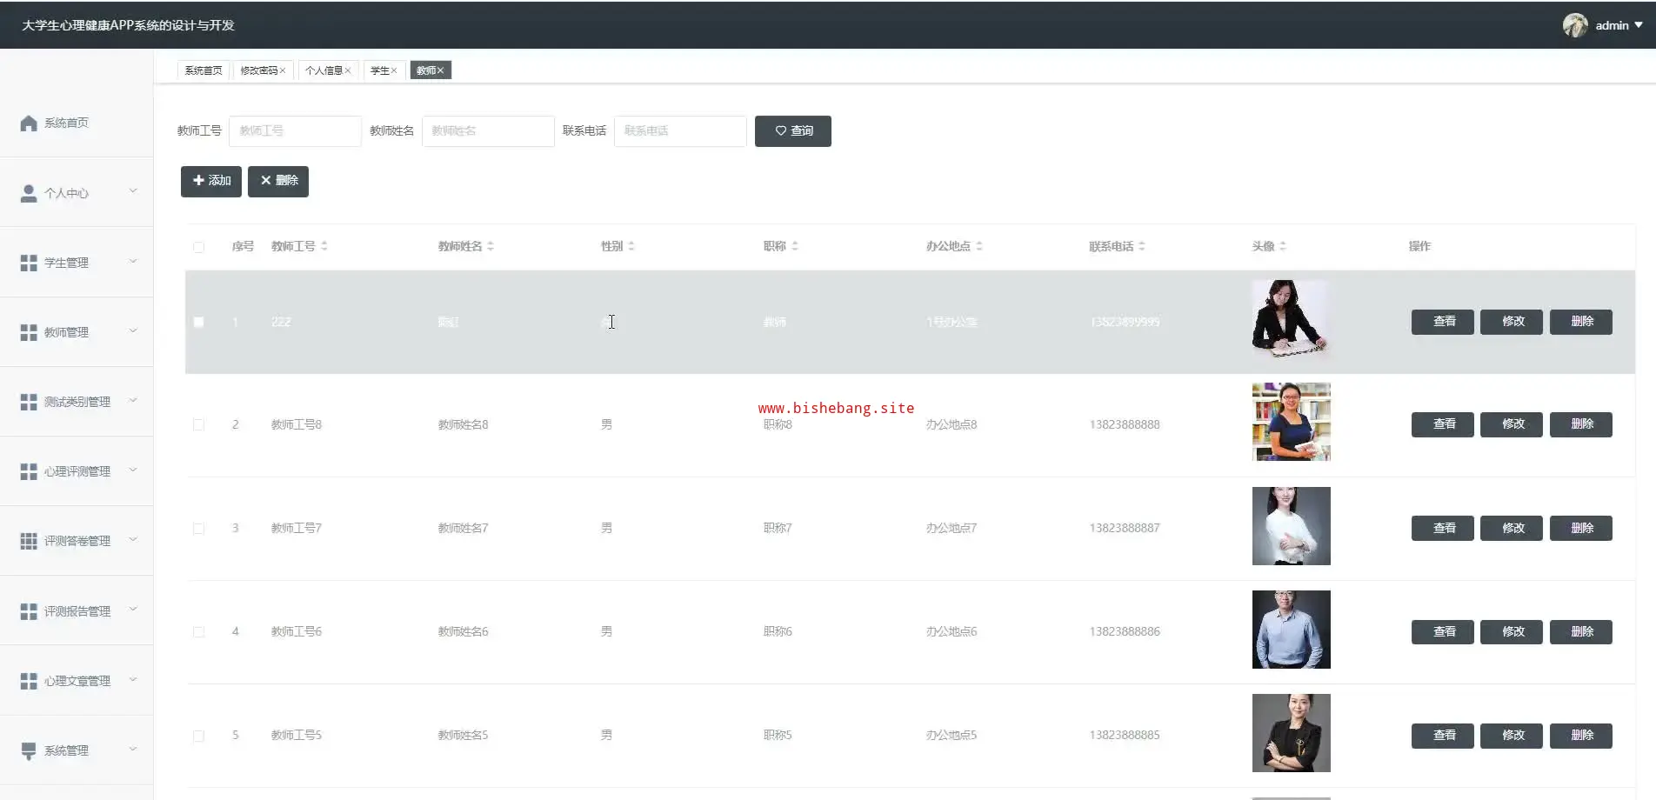Expand 测试类别管理 with its chevron
The image size is (1656, 800).
point(133,400)
